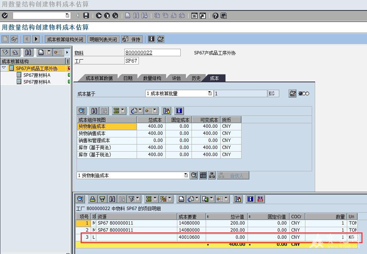The image size is (367, 254).
Task: Open the Help question mark icon
Action: pyautogui.click(x=215, y=16)
